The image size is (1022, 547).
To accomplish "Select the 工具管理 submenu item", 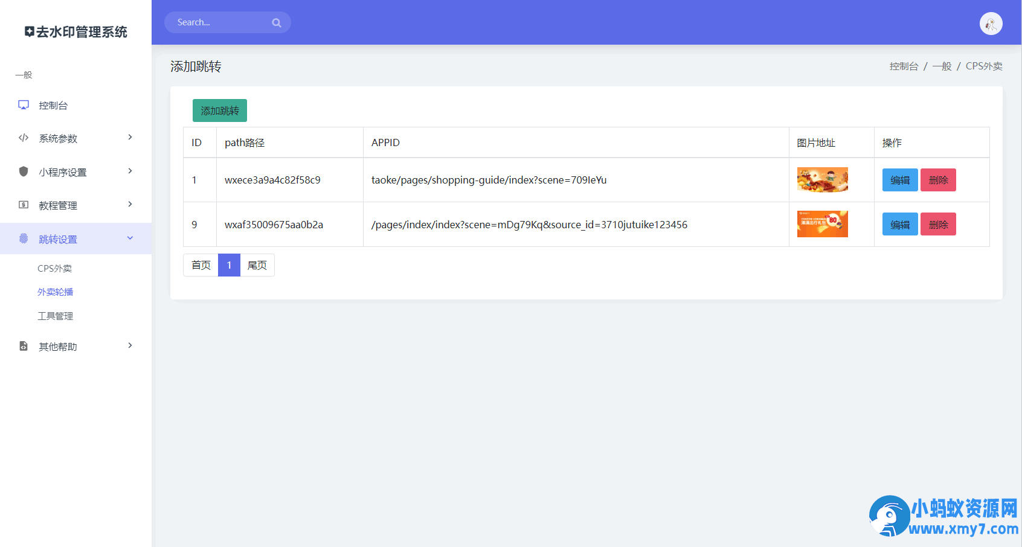I will click(55, 316).
